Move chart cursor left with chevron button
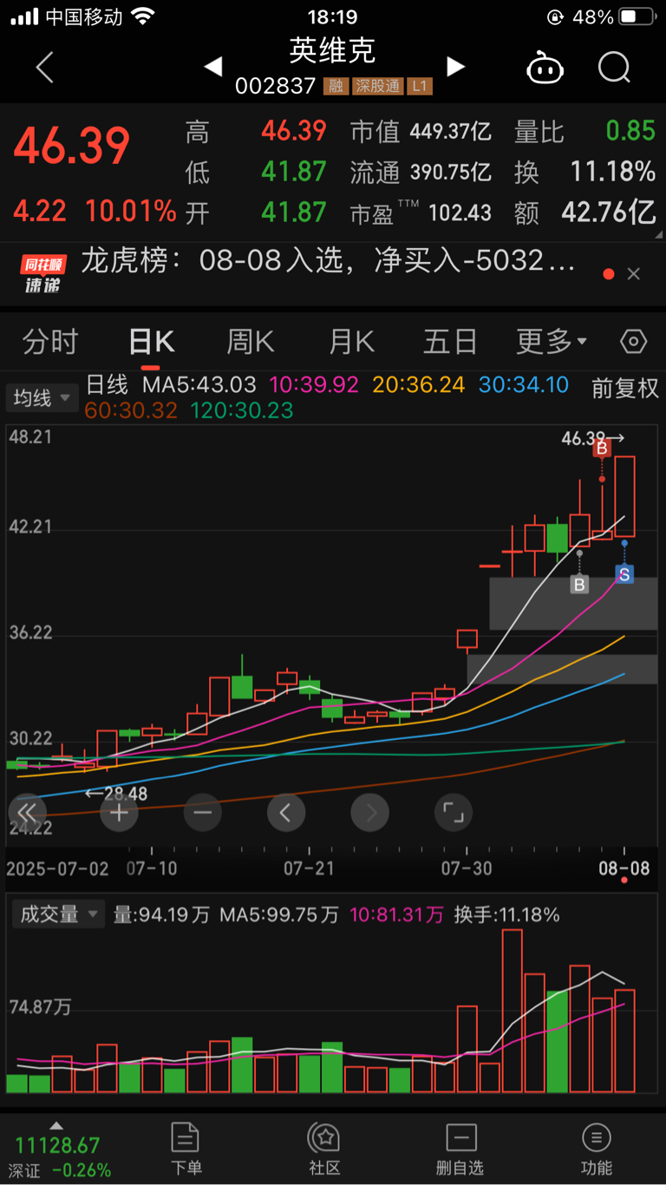The image size is (666, 1185). 286,813
